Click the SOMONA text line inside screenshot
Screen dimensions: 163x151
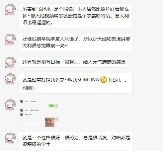pos(28,115)
